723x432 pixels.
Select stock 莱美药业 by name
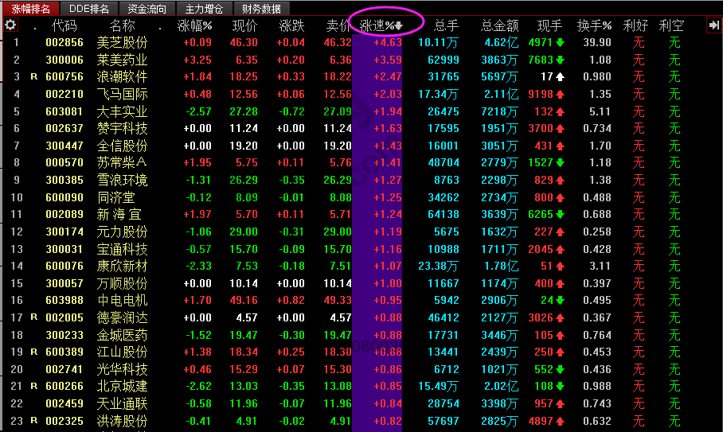click(x=122, y=60)
